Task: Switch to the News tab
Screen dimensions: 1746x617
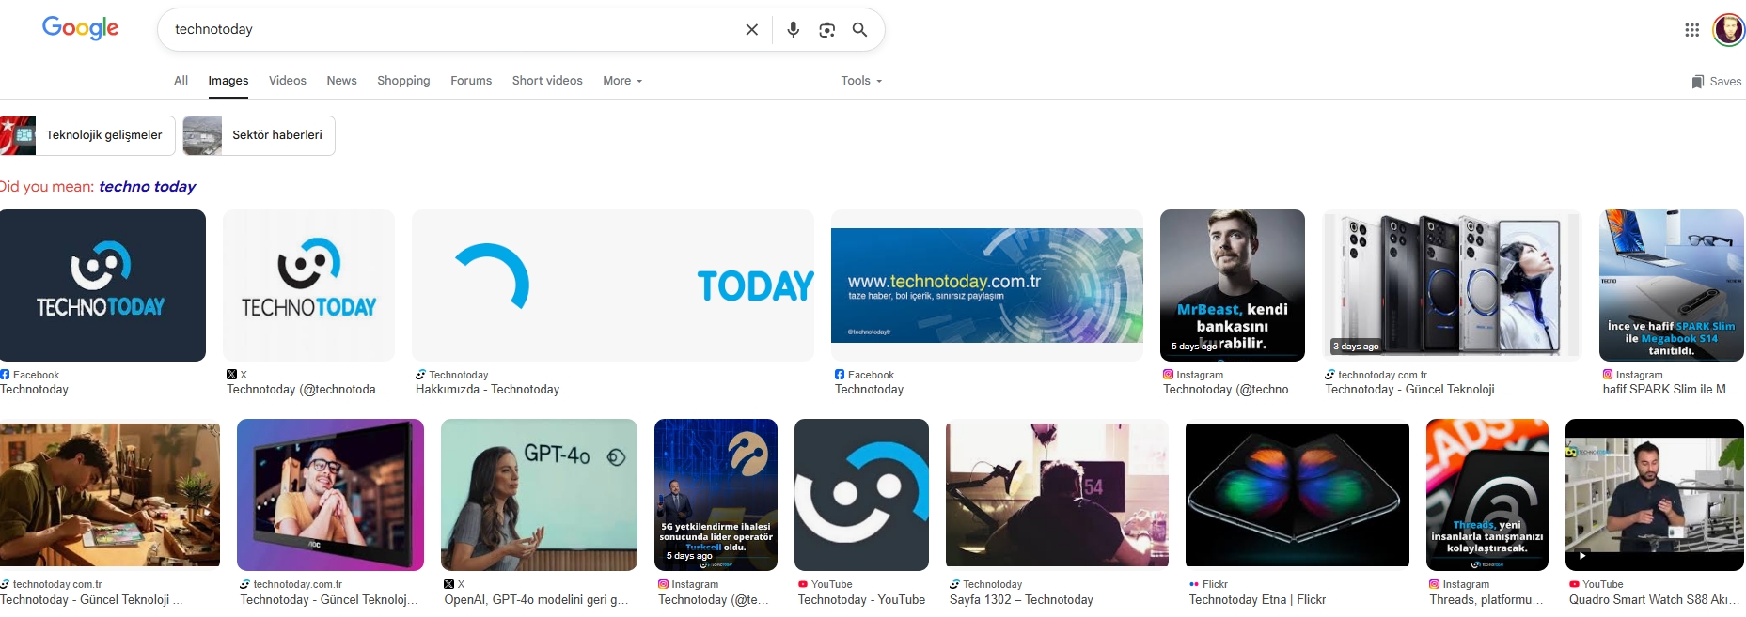Action: [x=341, y=81]
